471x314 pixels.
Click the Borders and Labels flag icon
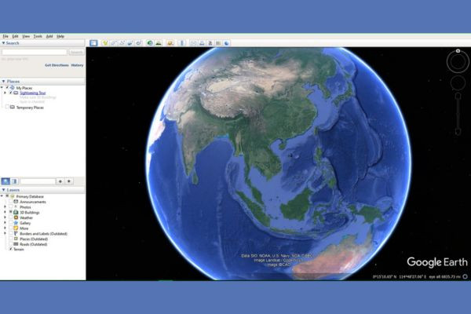pos(16,233)
